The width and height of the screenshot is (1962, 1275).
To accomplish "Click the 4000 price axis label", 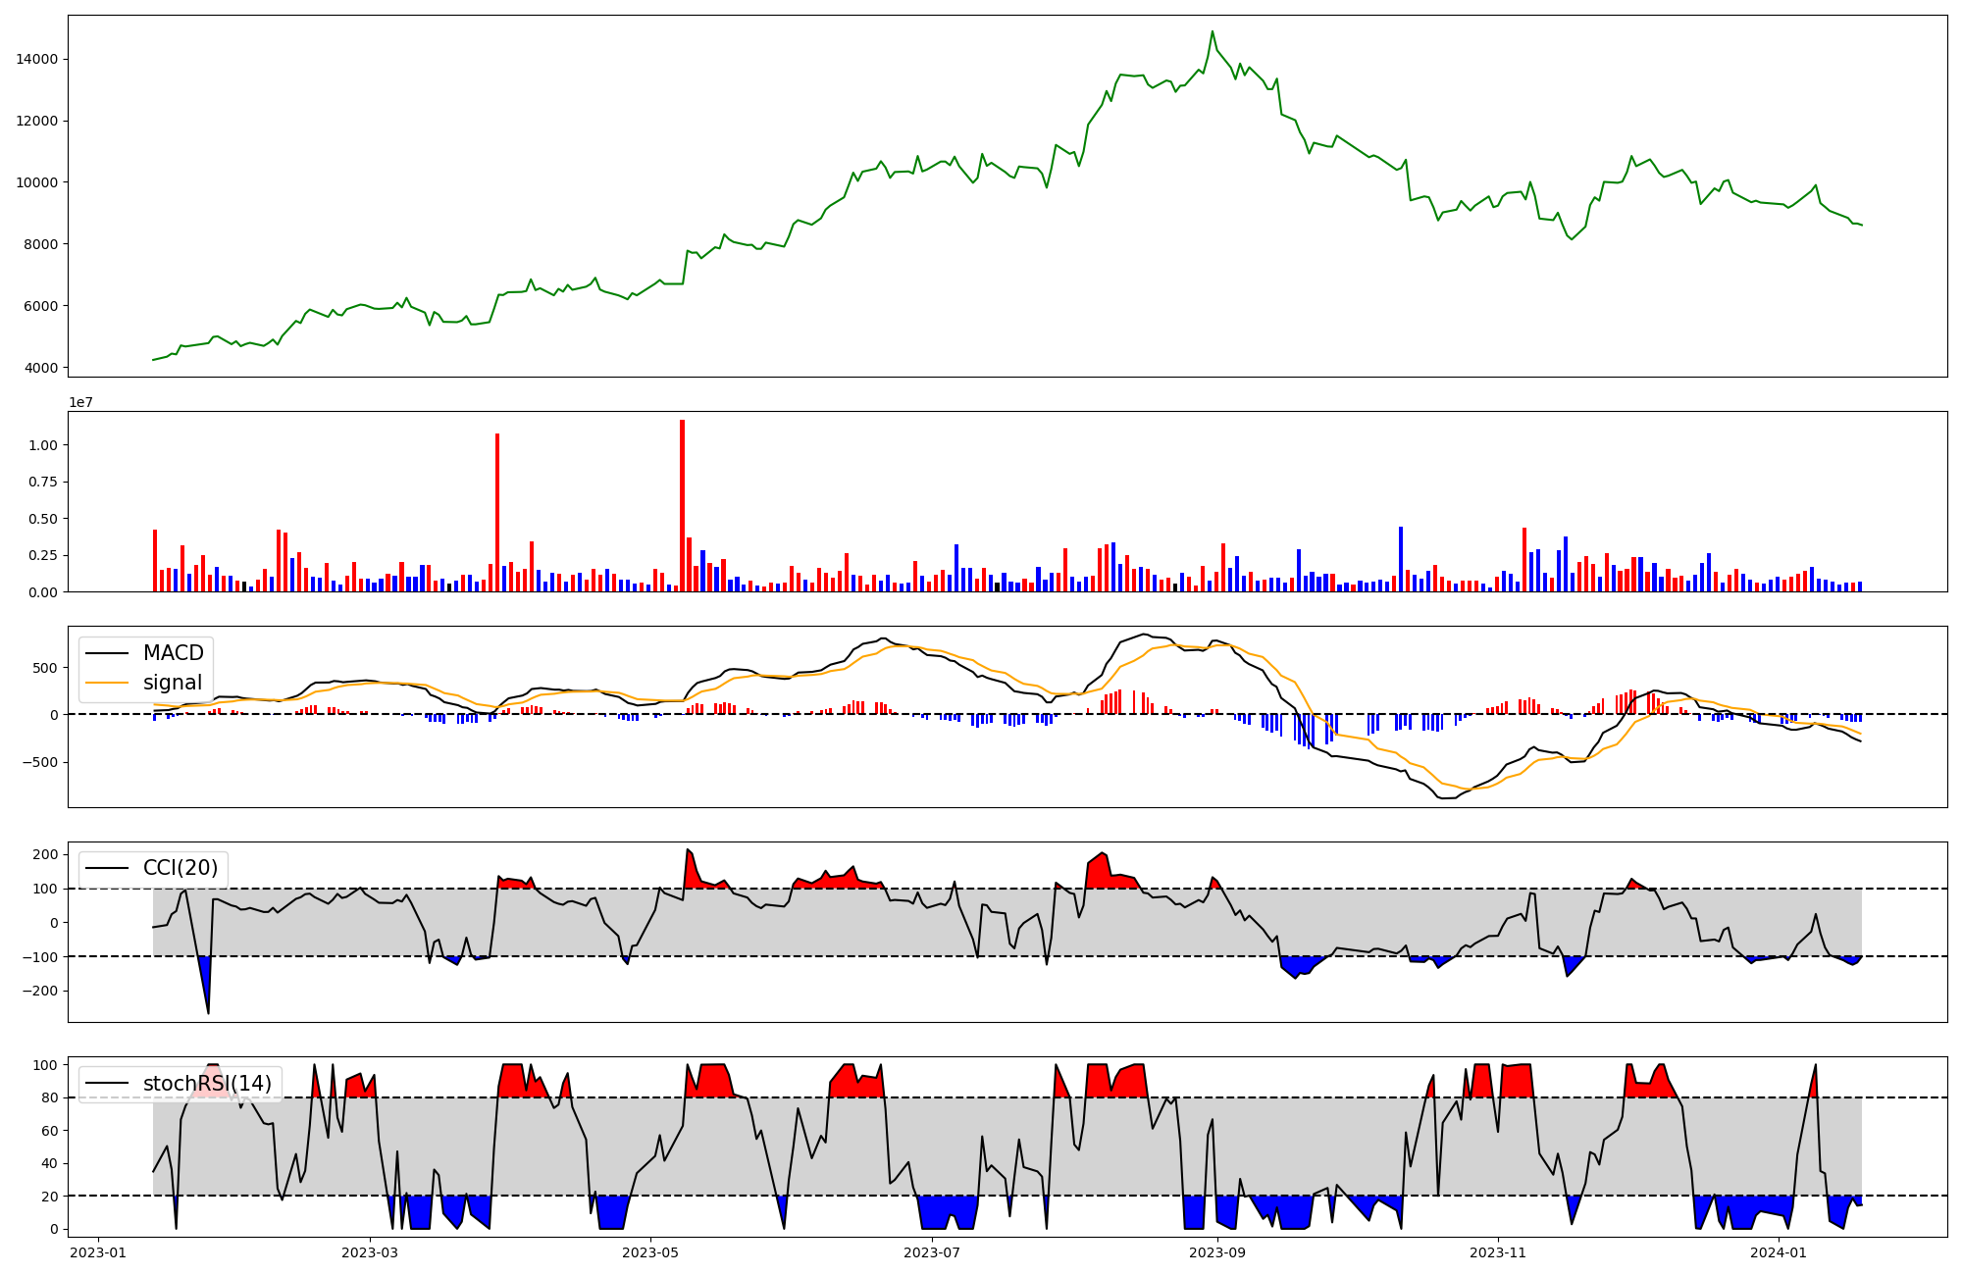I will pos(41,368).
